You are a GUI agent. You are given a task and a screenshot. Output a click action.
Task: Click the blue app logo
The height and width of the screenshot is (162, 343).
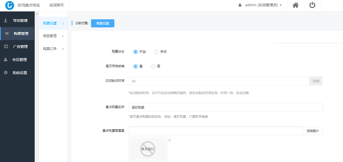10,5
